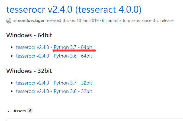The image size is (183, 121).
Task: Click the bullet before Python 3.7 64bit
Action: coord(12,47)
